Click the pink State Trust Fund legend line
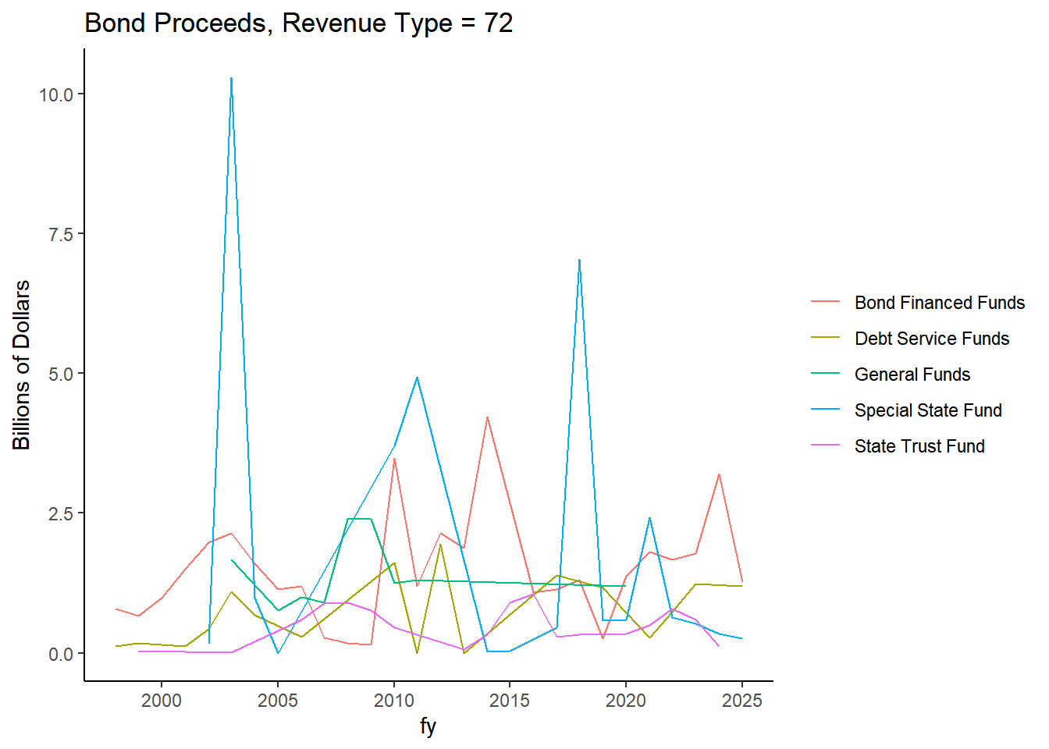The height and width of the screenshot is (749, 1049). (825, 445)
